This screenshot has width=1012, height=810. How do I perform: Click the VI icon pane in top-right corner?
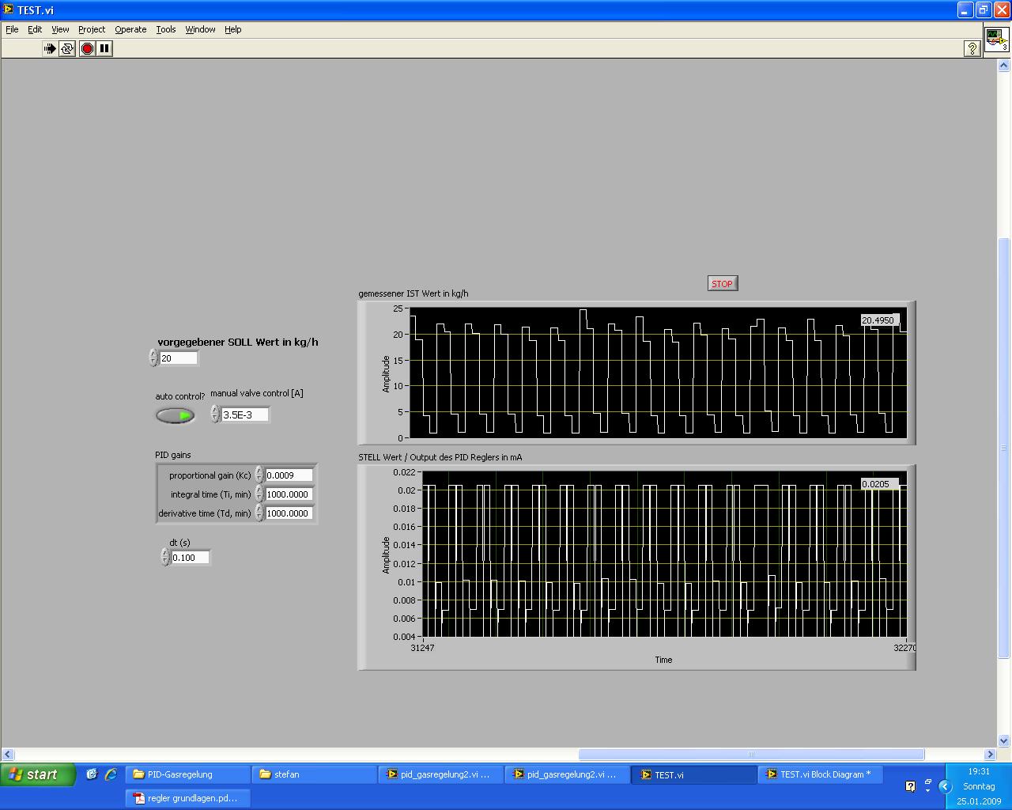pos(996,40)
